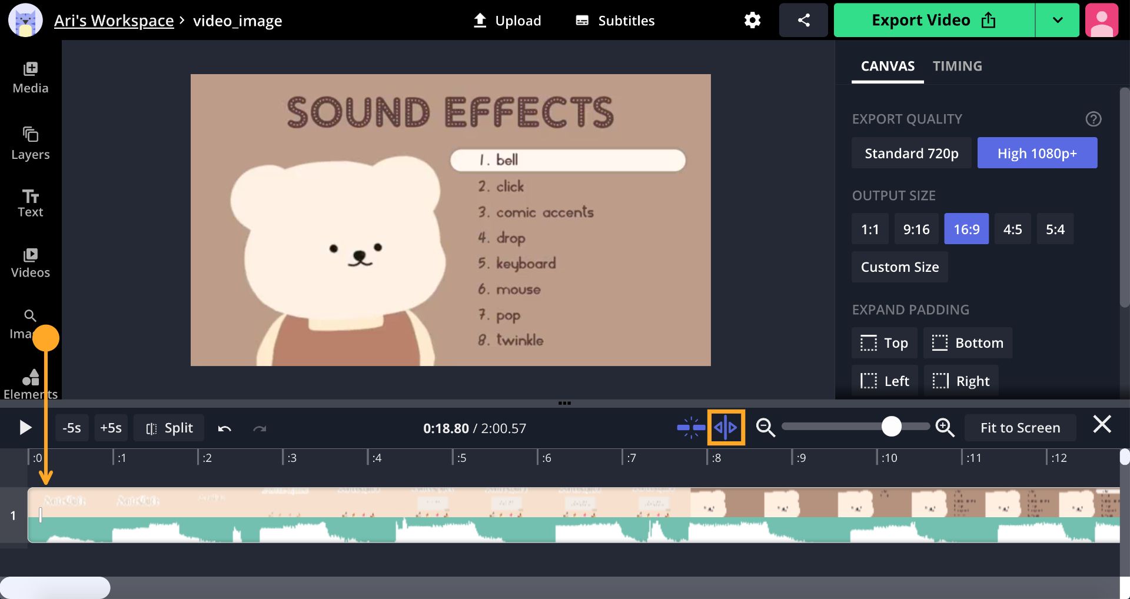Open the Layers panel
This screenshot has width=1130, height=599.
31,144
